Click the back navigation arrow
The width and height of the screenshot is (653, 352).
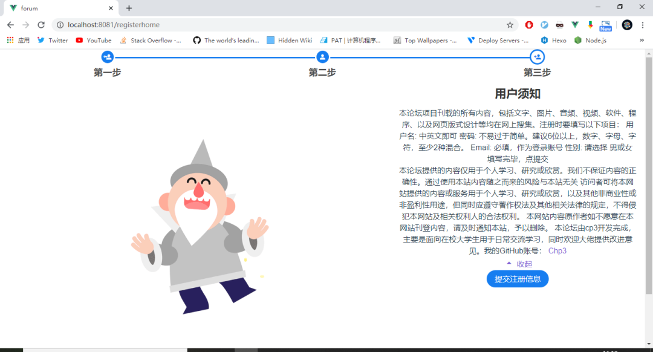[x=10, y=25]
